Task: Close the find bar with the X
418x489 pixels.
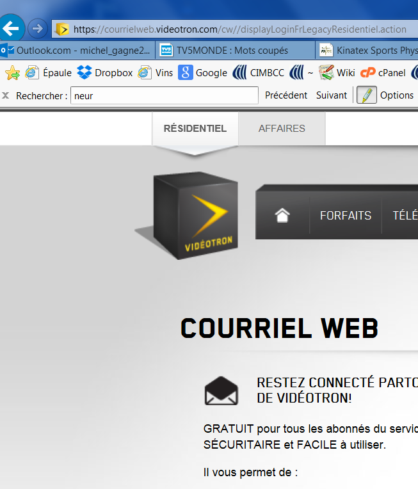Action: coord(6,95)
